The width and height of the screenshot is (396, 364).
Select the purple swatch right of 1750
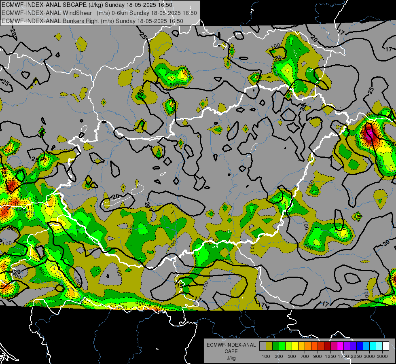pos(347,346)
